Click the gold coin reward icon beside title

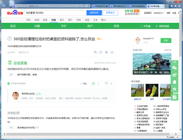click(x=98, y=39)
